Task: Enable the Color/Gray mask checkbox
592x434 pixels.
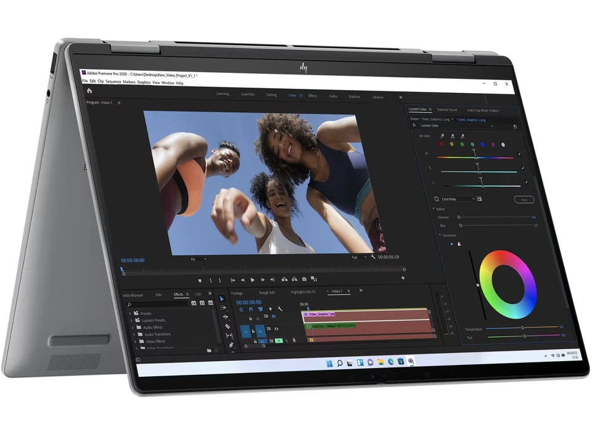Action: (437, 199)
